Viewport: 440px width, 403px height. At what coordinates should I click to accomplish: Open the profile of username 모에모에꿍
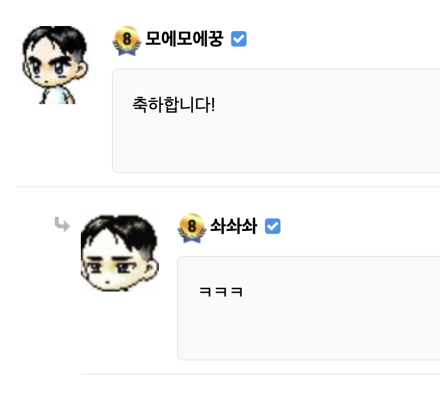[184, 39]
